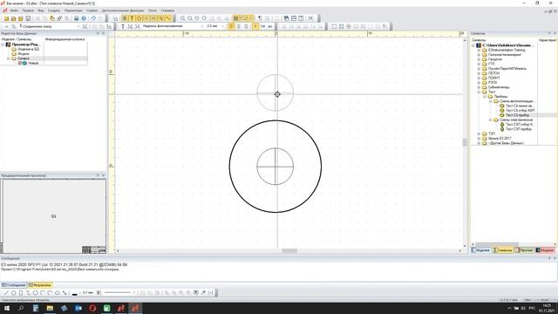Click the canvas vertical scrollbar thumb
The image size is (558, 314).
coord(465,142)
